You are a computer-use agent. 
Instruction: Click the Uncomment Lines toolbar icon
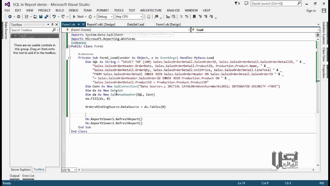187,17
